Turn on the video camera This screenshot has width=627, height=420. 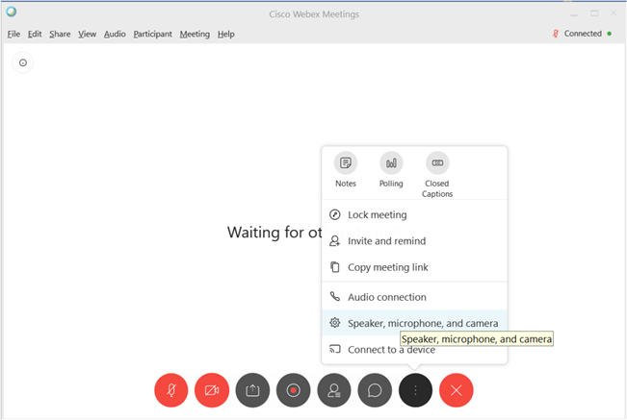212,390
